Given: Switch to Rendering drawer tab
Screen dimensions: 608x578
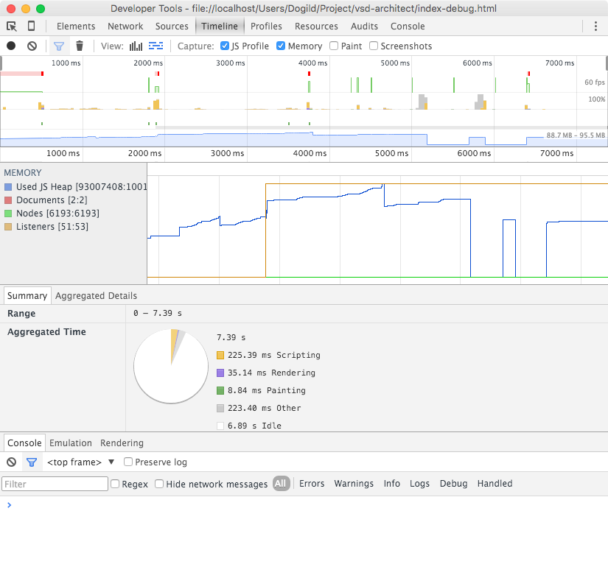Looking at the screenshot, I should (x=122, y=443).
